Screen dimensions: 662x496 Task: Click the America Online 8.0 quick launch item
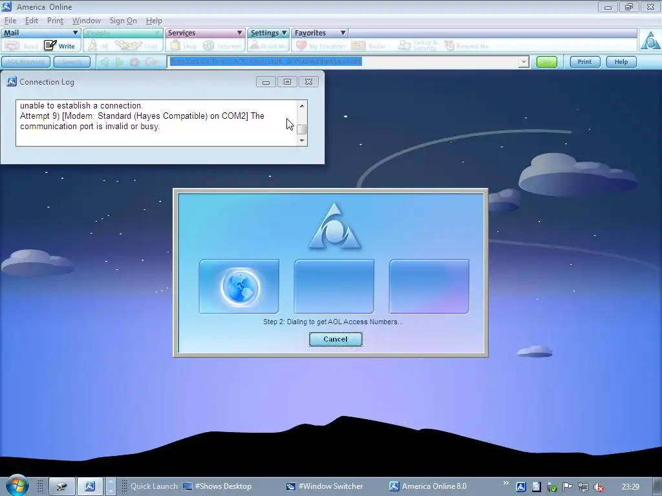[428, 486]
